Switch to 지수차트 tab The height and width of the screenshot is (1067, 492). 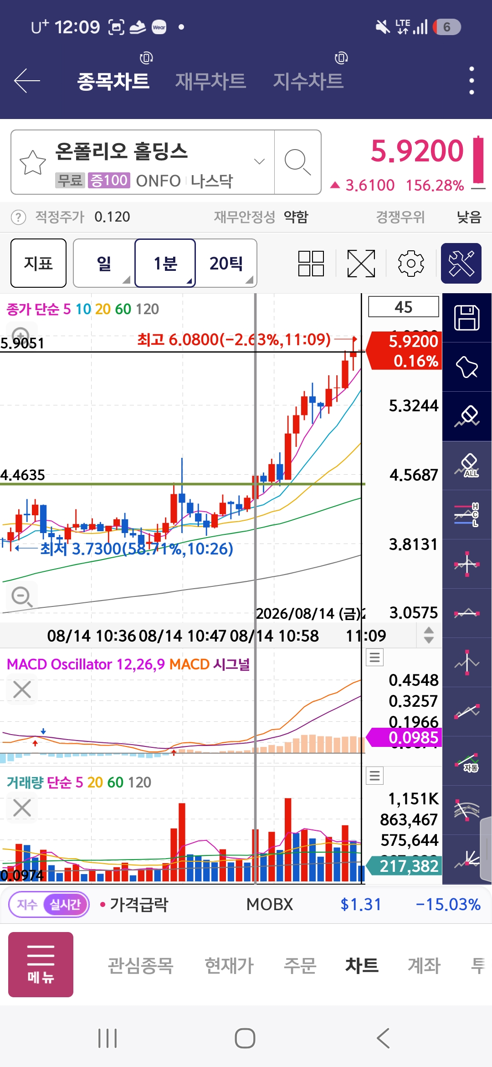(308, 82)
